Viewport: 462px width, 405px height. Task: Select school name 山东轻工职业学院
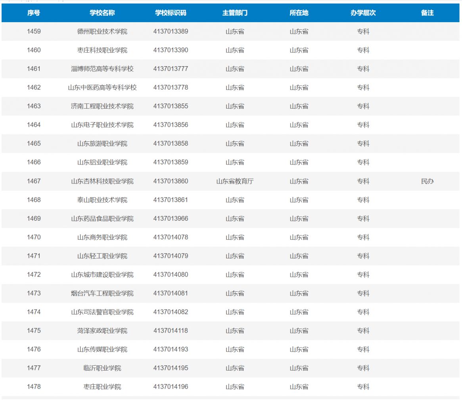coord(102,256)
